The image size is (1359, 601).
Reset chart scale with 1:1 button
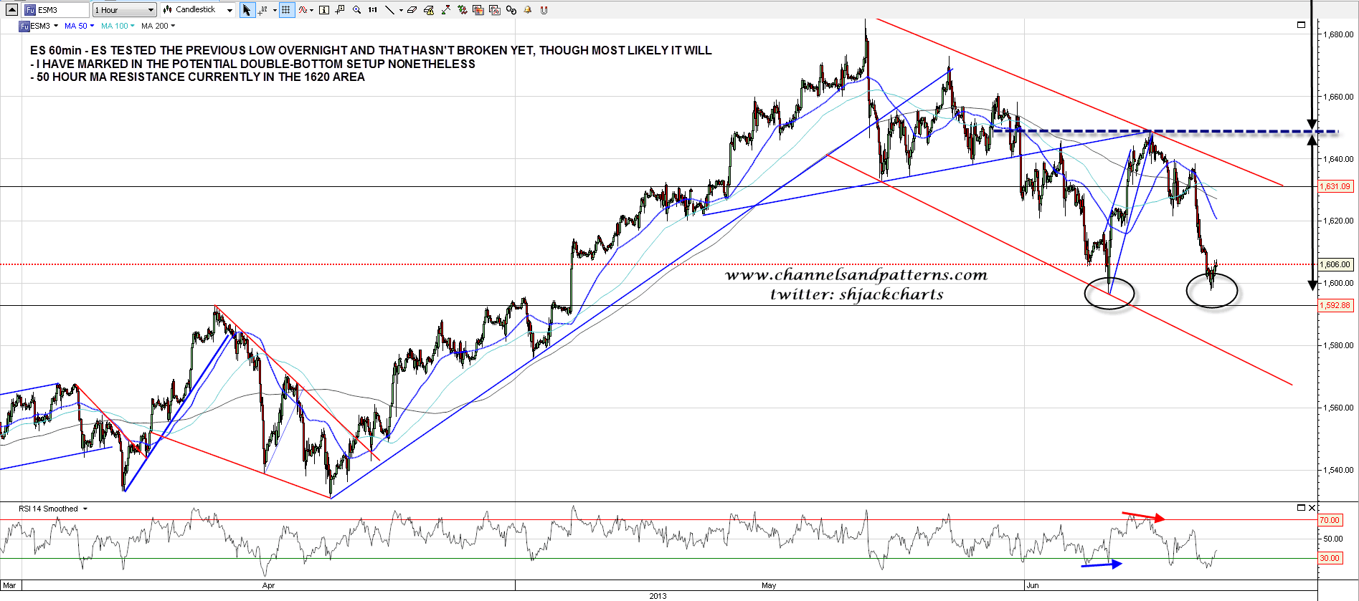point(373,10)
